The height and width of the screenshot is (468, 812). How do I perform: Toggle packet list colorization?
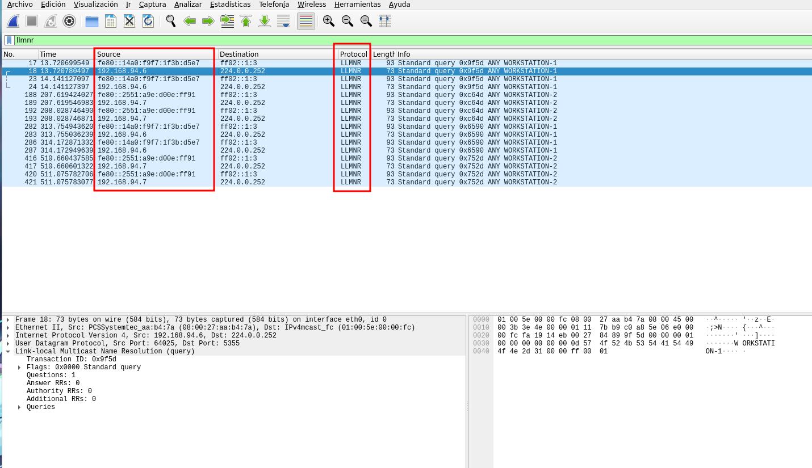306,22
